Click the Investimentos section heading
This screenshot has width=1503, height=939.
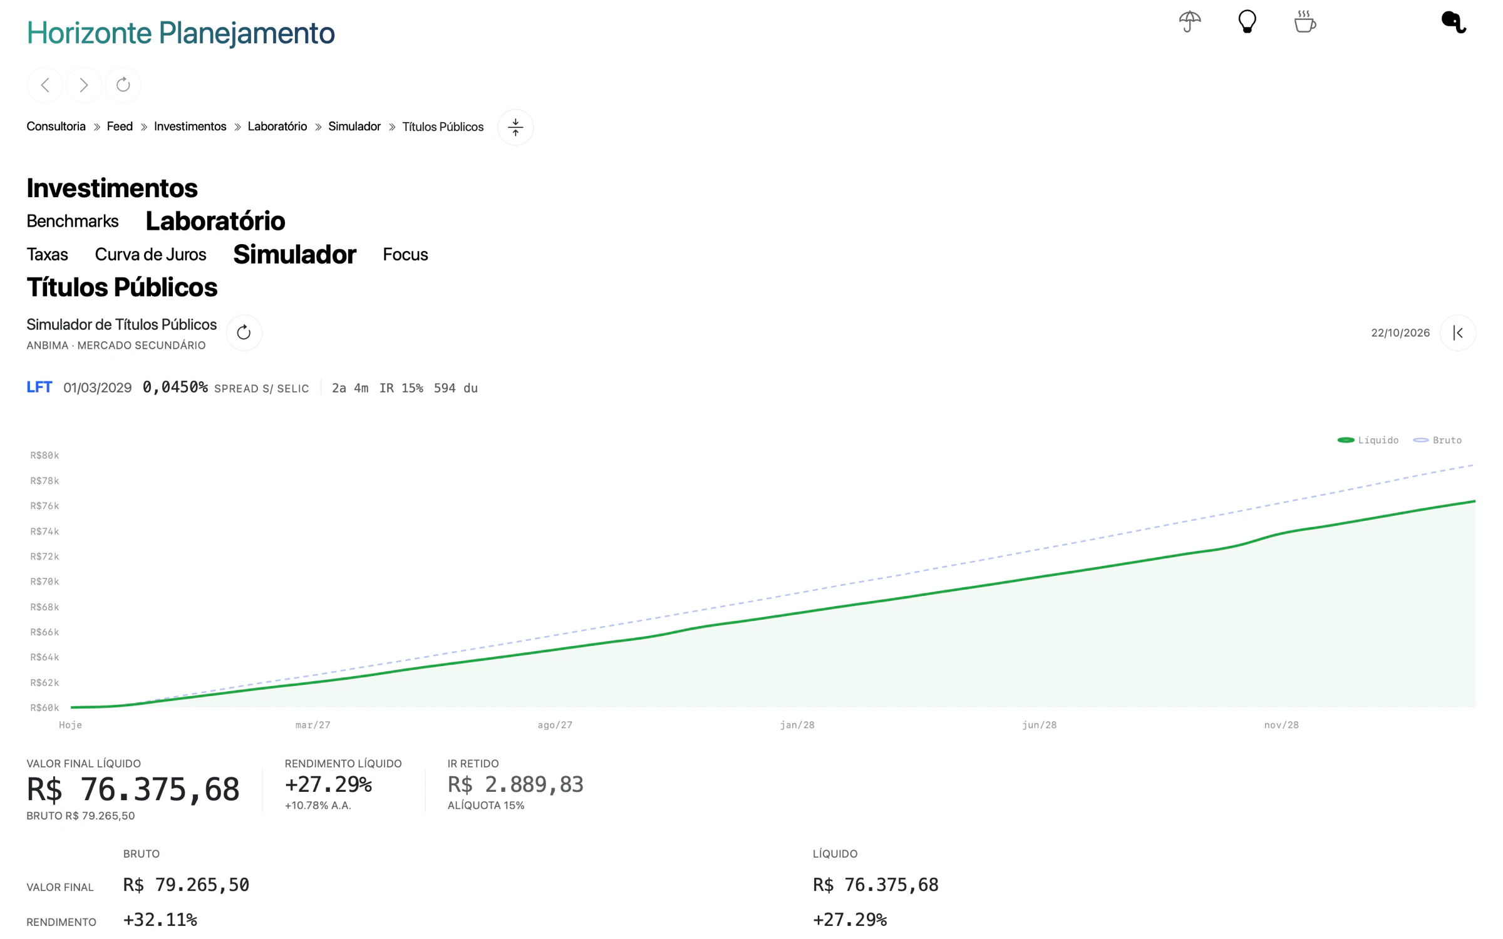[112, 188]
